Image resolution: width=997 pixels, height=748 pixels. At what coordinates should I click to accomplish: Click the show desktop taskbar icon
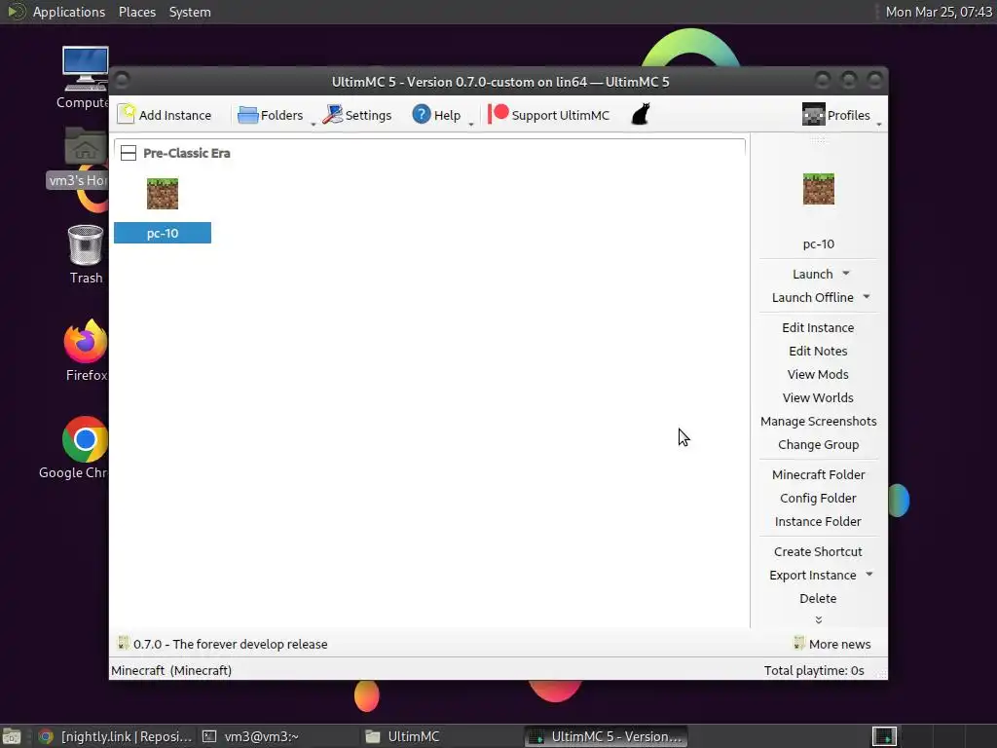coord(12,736)
